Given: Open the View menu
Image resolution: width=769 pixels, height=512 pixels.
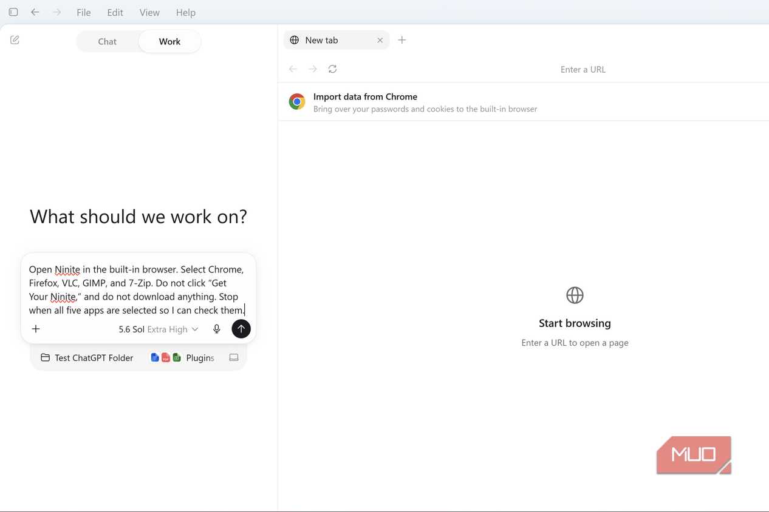Looking at the screenshot, I should point(149,12).
